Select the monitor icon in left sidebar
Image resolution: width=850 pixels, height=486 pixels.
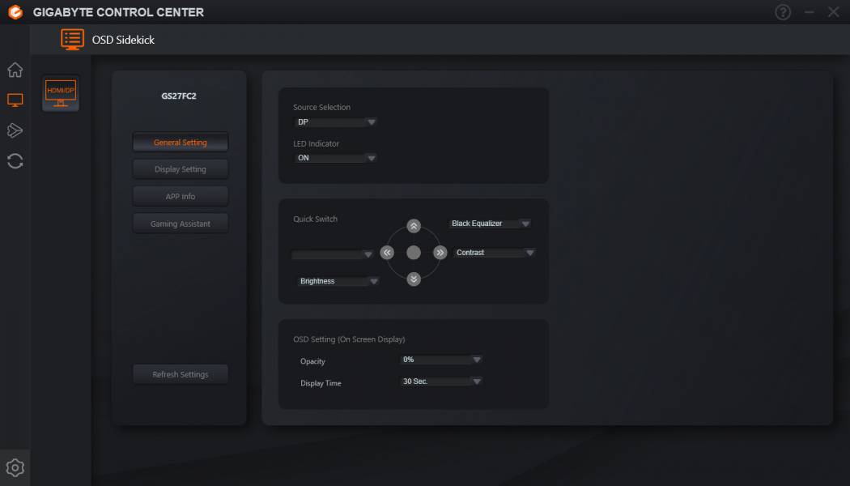pyautogui.click(x=15, y=100)
